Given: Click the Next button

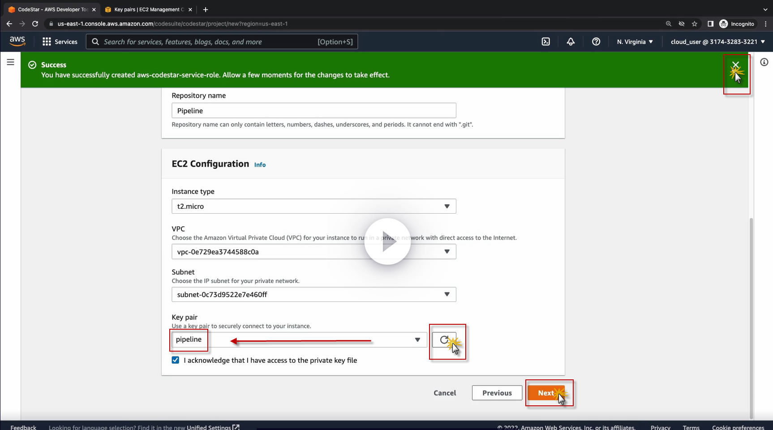Looking at the screenshot, I should point(546,393).
